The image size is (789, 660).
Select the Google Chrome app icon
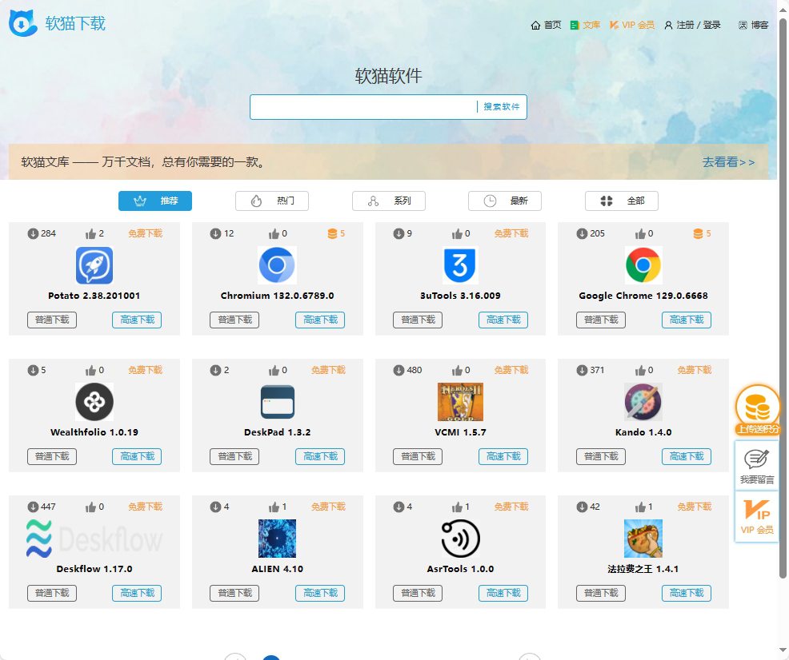click(x=642, y=264)
